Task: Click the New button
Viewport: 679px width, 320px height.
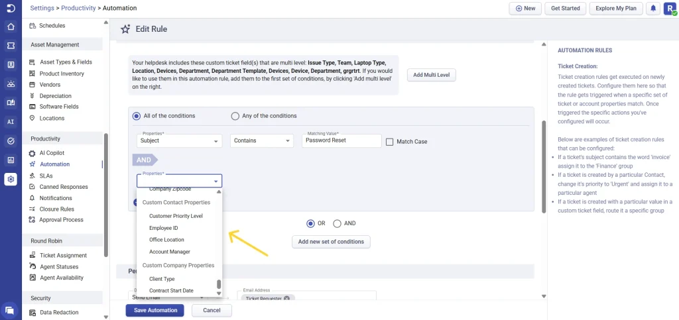Action: pos(525,8)
